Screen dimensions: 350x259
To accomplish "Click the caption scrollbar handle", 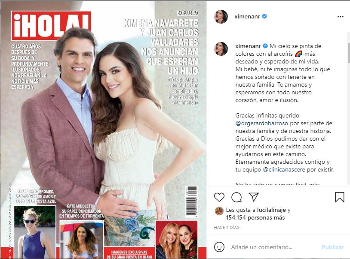I will pos(349,54).
